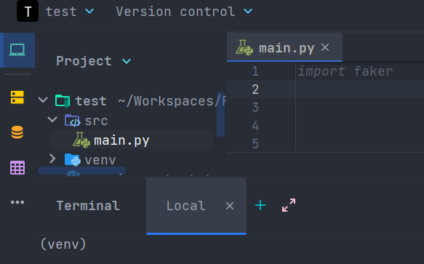424x264 pixels.
Task: Click the Terminal panel title
Action: coord(88,206)
